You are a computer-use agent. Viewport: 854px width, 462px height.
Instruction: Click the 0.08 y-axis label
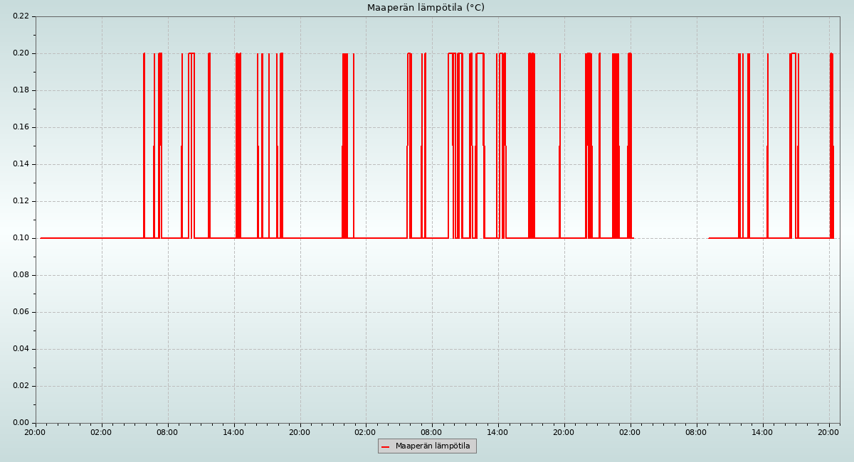pyautogui.click(x=21, y=275)
